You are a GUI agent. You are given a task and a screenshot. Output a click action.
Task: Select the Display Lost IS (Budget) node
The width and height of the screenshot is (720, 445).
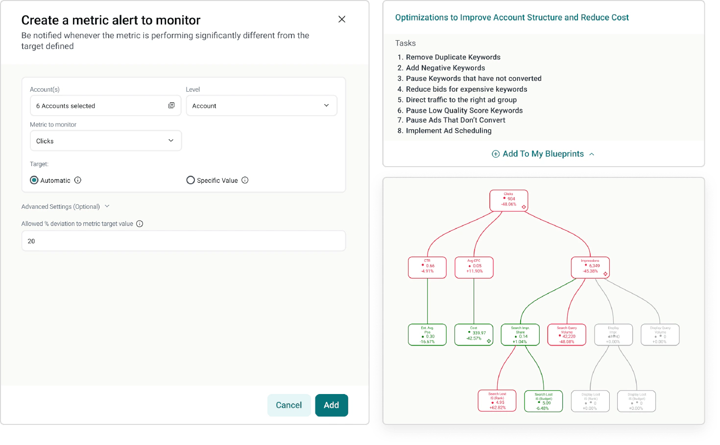(x=636, y=401)
